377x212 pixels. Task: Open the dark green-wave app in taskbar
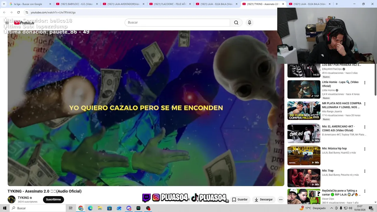tap(138, 208)
